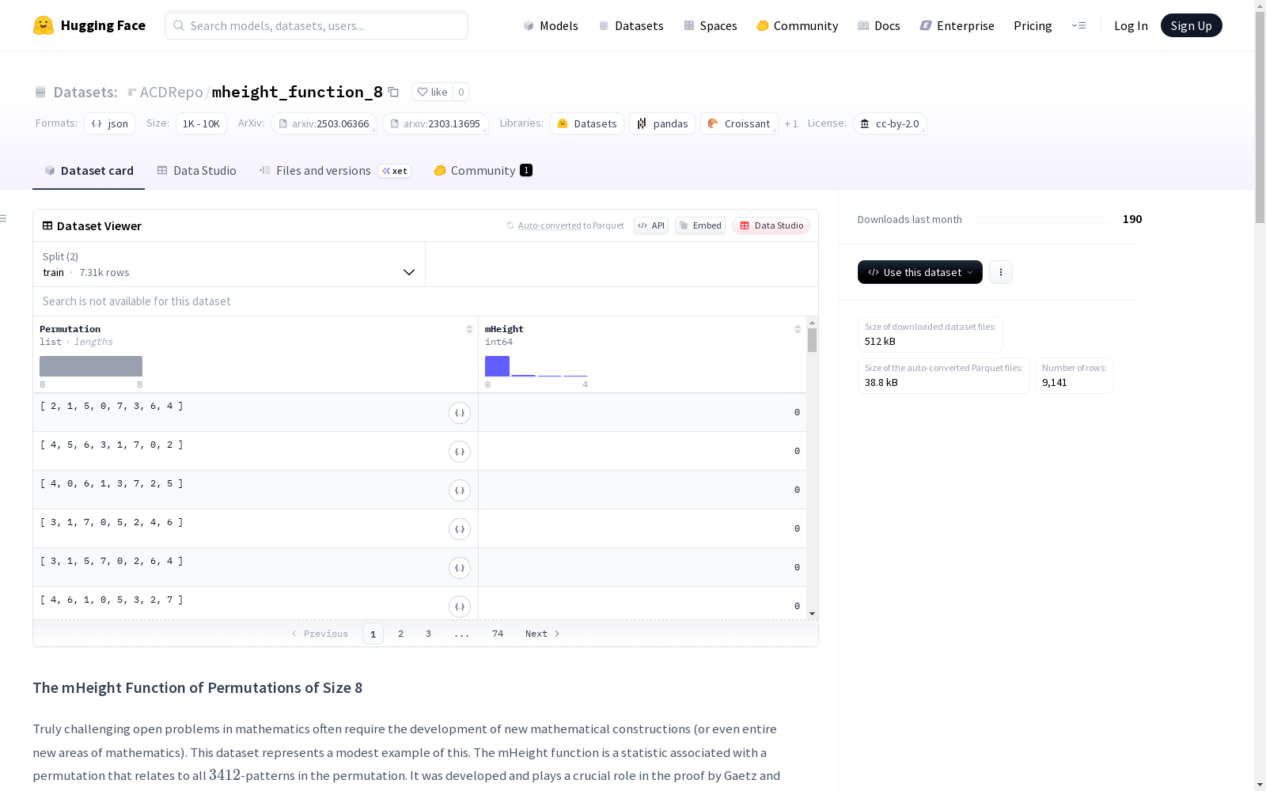
Task: Click the tallest mHeight histogram bar
Action: (x=497, y=366)
